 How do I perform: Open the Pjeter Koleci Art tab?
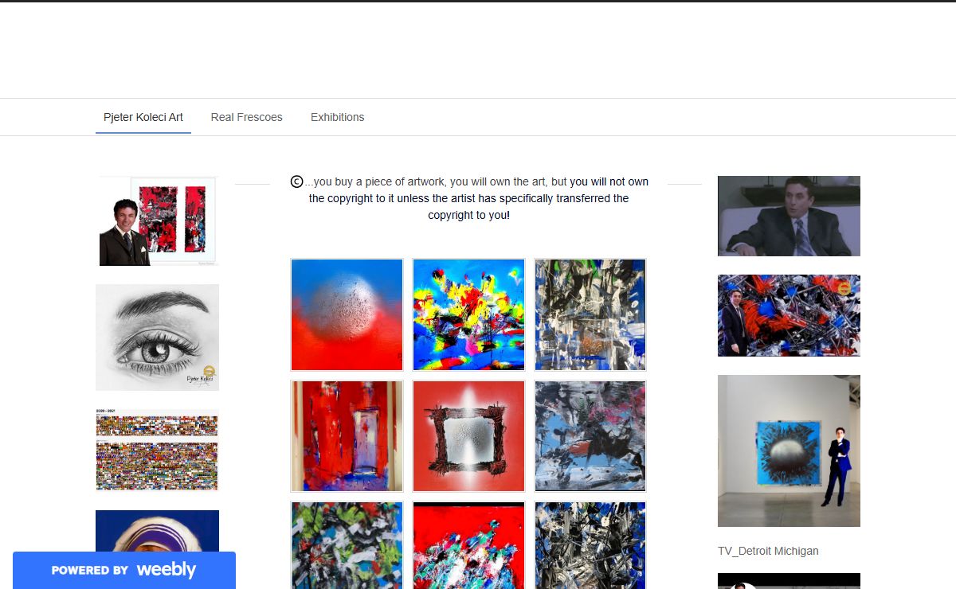tap(143, 117)
